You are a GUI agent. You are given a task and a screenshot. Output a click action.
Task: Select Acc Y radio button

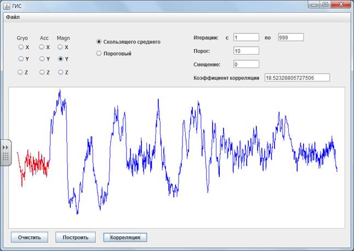(41, 59)
